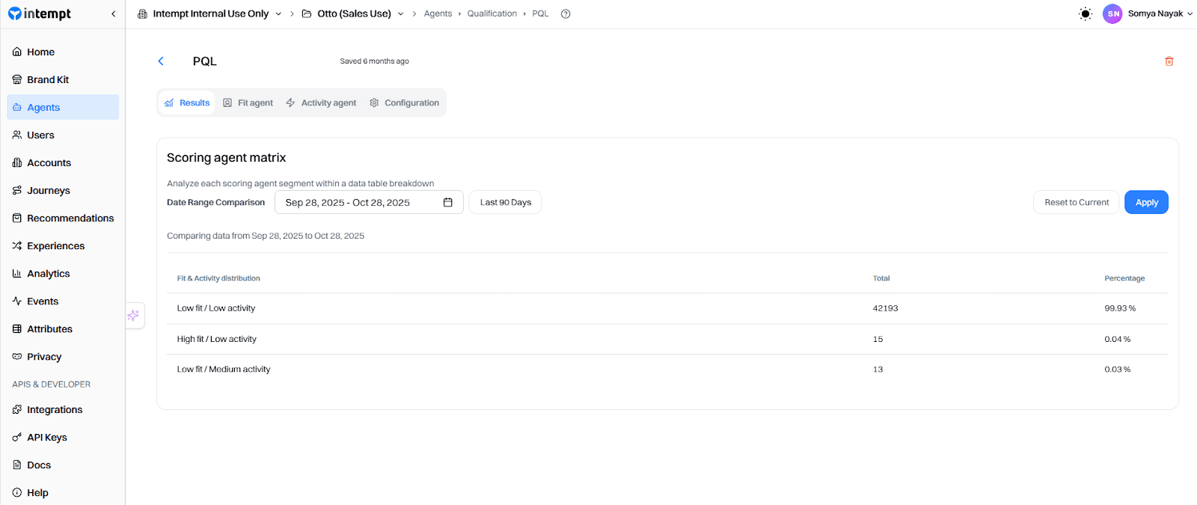Click the Experiences sidebar icon
This screenshot has width=1197, height=505.
[x=16, y=245]
